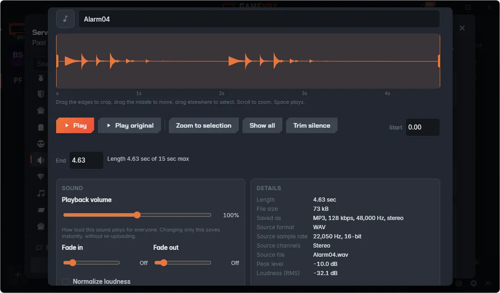Click the 'Alarm04.wav' source file value
500x293 pixels.
click(331, 255)
